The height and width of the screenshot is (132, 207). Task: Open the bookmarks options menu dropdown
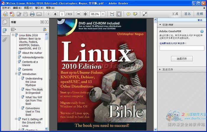[x=13, y=29]
